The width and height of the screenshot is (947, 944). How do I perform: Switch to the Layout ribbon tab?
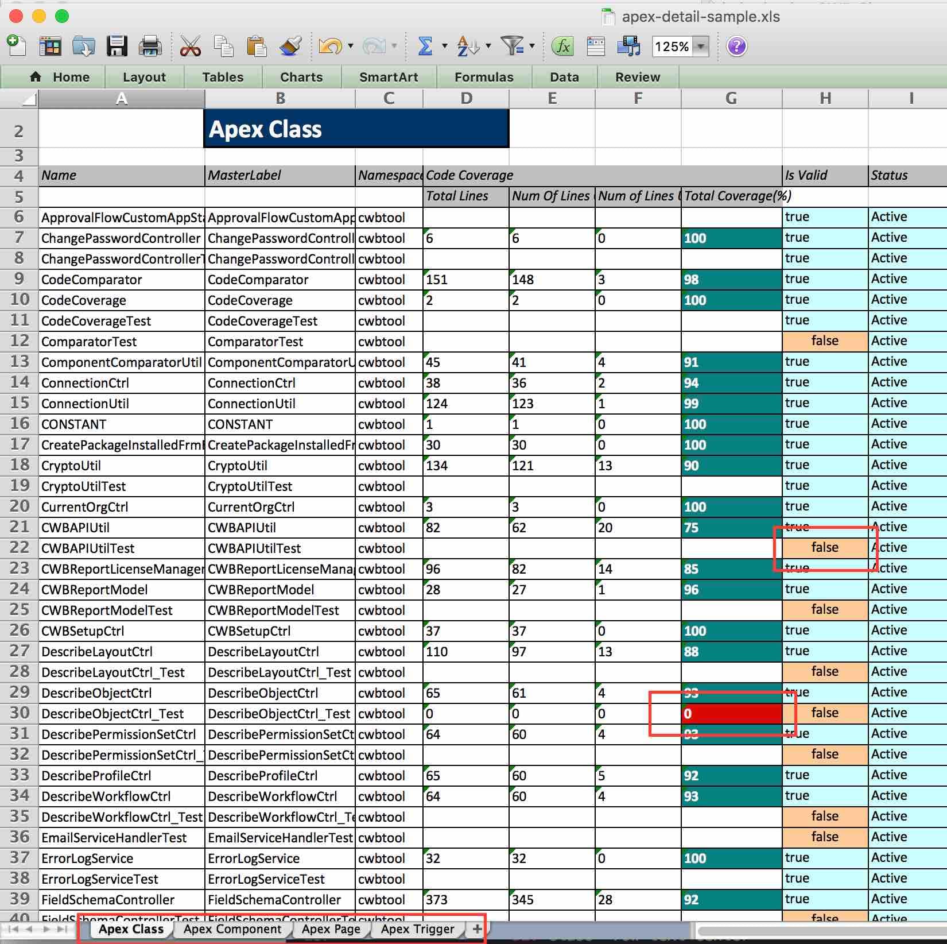tap(145, 77)
